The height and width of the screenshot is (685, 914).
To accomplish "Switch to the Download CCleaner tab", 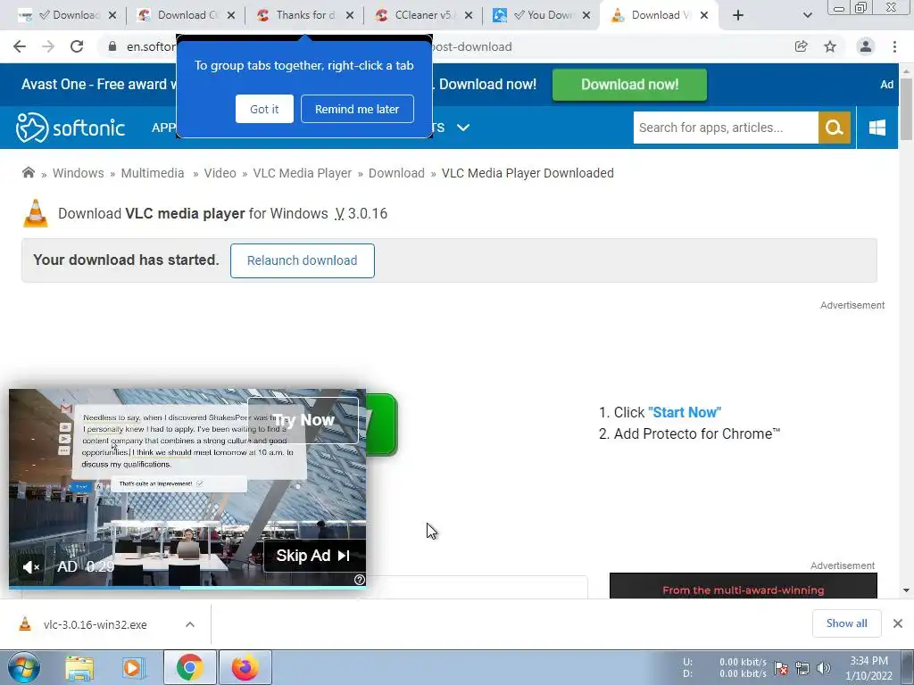I will click(x=187, y=15).
